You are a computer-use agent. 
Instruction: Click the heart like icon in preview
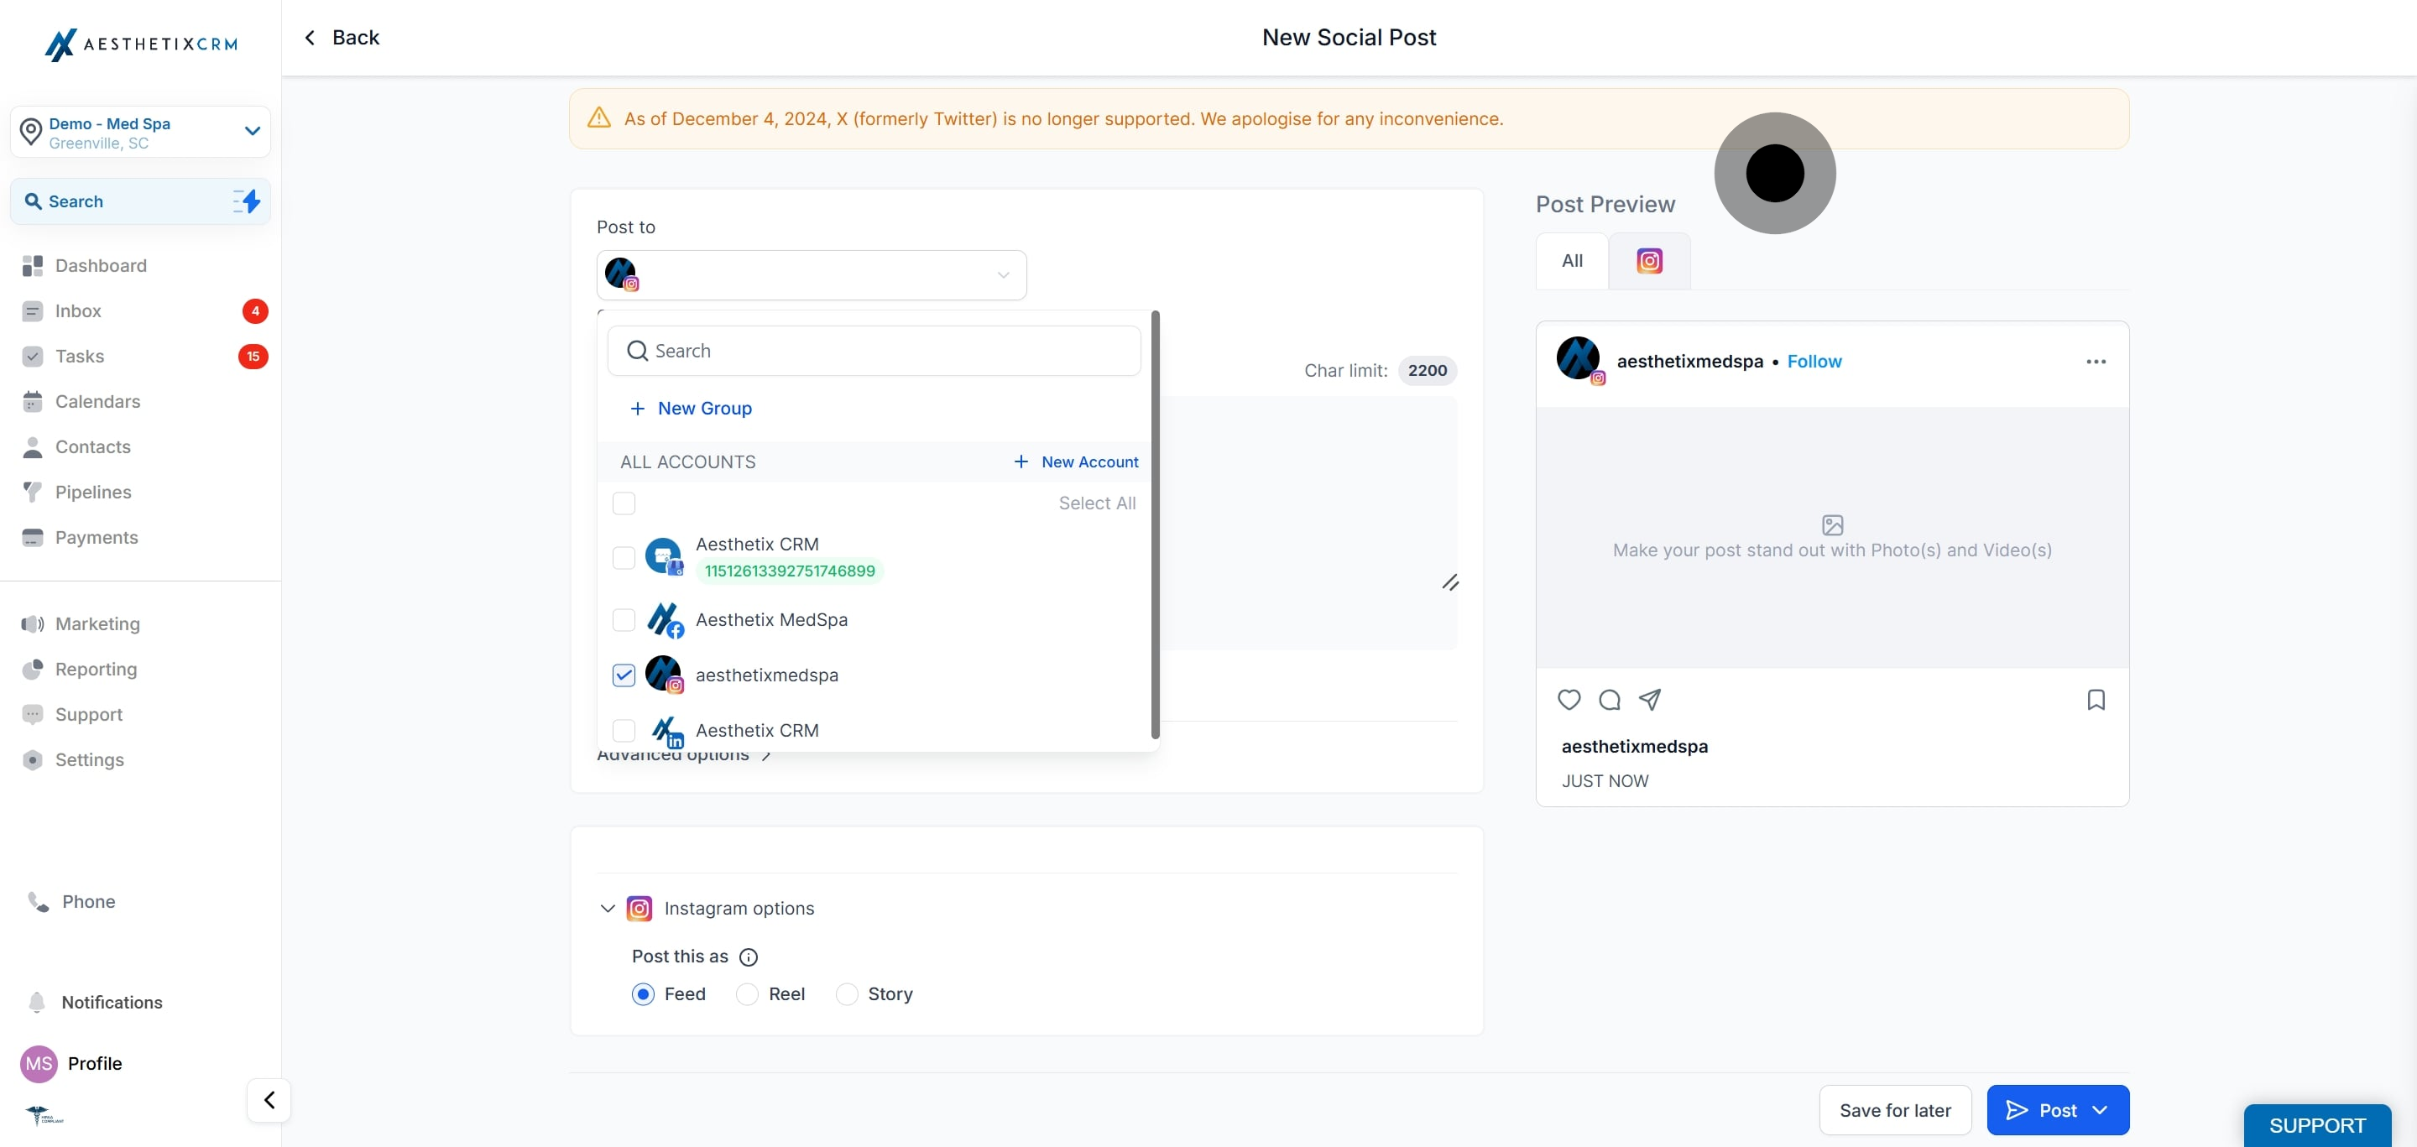tap(1569, 700)
